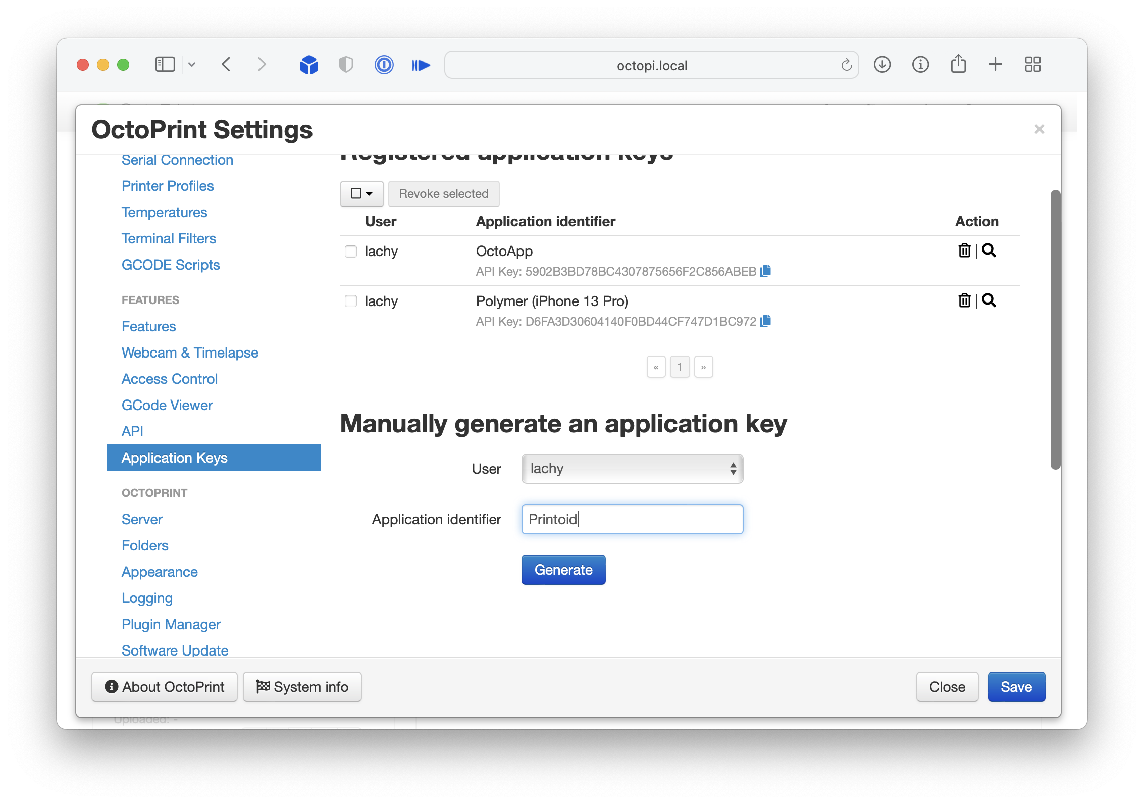Click Revoke selected button

click(x=444, y=193)
